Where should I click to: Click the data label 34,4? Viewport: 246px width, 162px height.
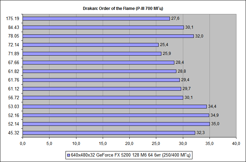click(x=212, y=106)
